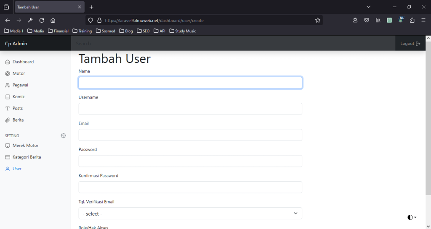Select Kategori Berita in sidebar settings
The width and height of the screenshot is (431, 229).
(x=27, y=157)
